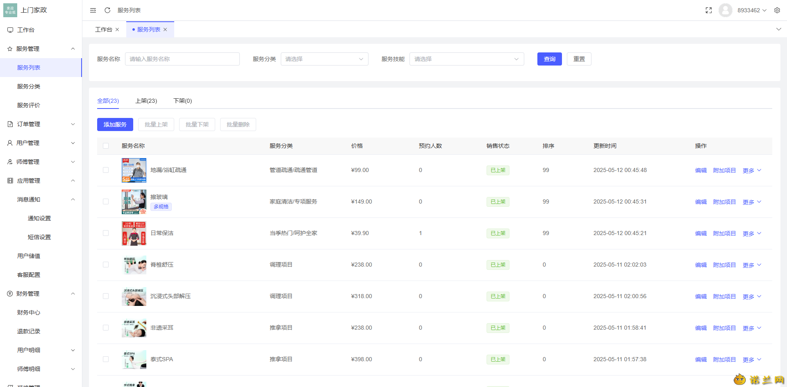Check the 日常保洁 row checkbox
Screen dimensions: 787x387
106,233
